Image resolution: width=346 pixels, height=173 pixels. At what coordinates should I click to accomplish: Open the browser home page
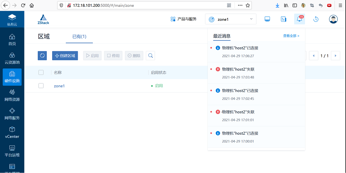point(32,5)
